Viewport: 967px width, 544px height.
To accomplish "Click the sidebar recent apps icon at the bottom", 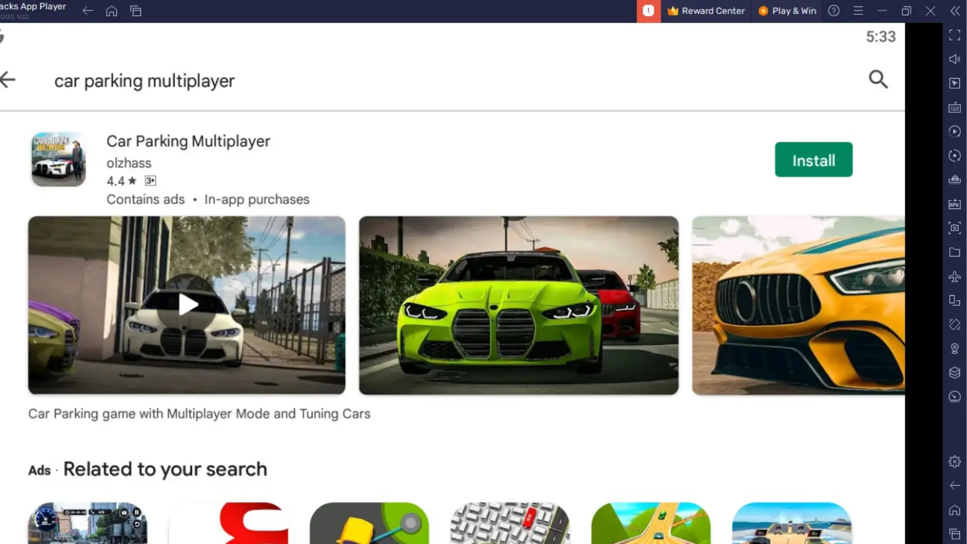I will [954, 534].
